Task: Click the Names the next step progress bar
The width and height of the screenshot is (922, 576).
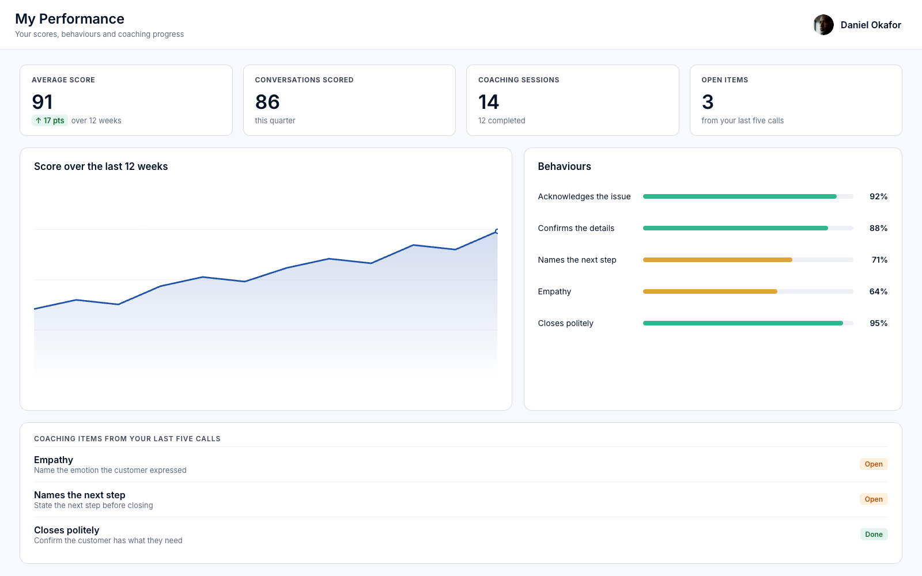Action: pos(748,260)
